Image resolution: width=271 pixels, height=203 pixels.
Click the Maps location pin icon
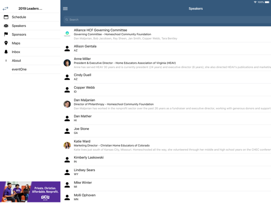pyautogui.click(x=6, y=43)
